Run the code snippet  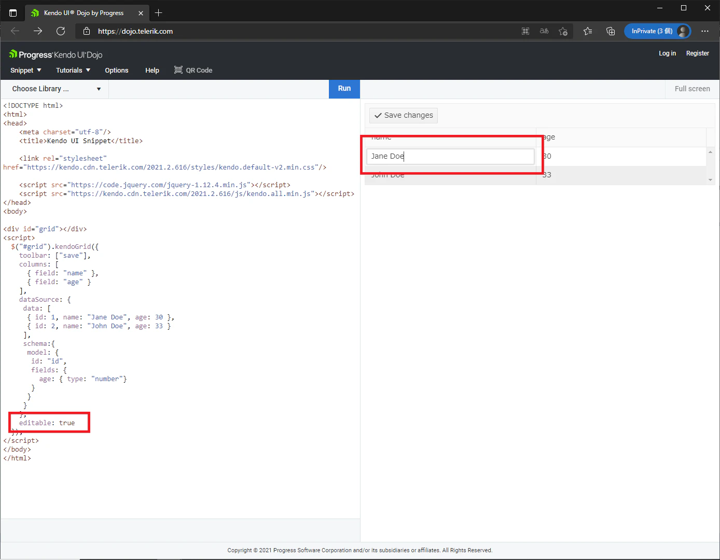344,89
